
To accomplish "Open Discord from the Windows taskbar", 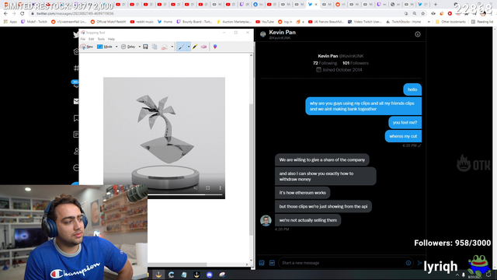I will [x=209, y=275].
